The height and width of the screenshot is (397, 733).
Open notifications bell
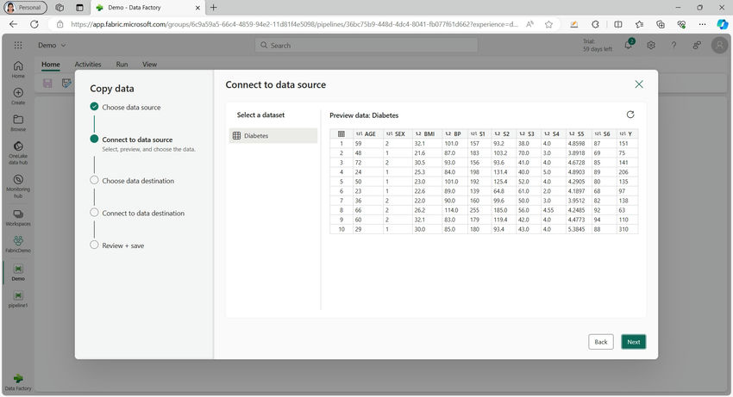click(629, 45)
